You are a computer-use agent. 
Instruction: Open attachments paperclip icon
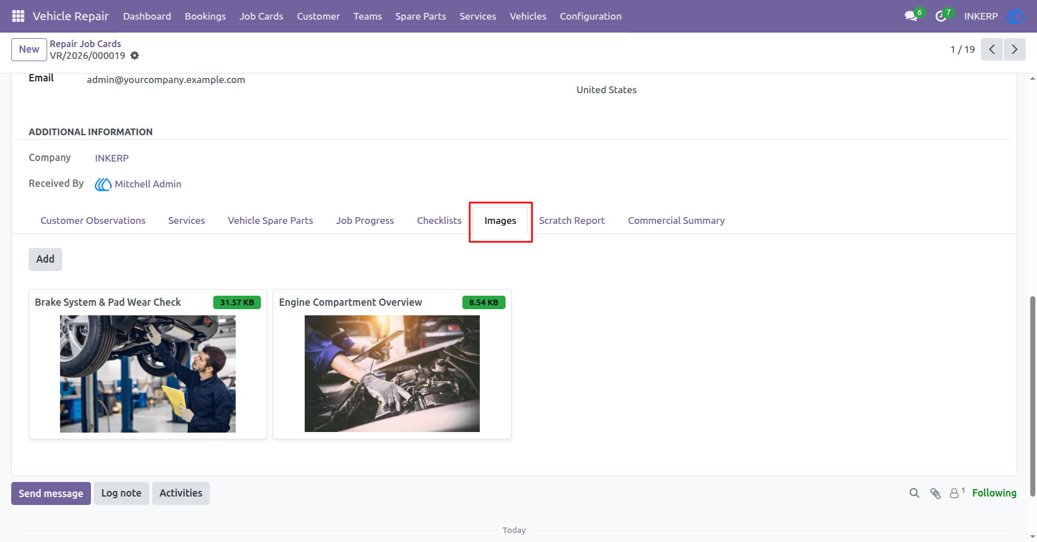click(x=935, y=493)
